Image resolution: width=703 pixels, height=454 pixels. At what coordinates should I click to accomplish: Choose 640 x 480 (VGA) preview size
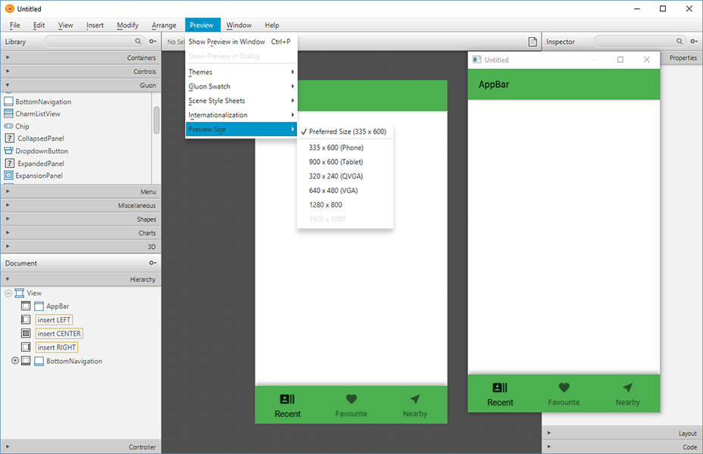click(x=345, y=190)
